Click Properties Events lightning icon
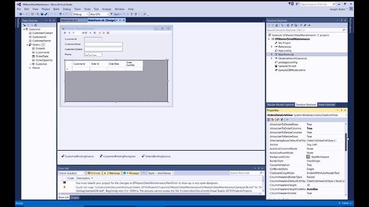 [x=282, y=120]
